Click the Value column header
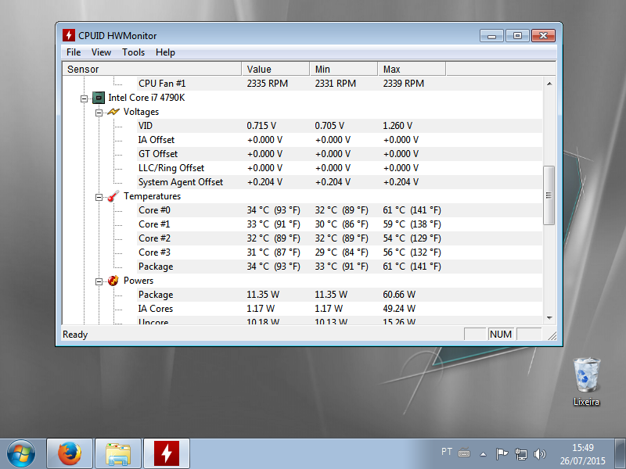The height and width of the screenshot is (469, 626). point(275,69)
